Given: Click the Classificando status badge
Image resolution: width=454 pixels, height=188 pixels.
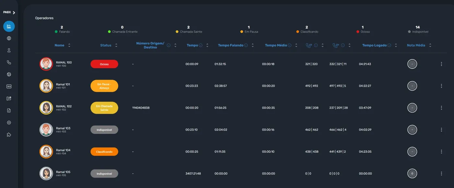Looking at the screenshot, I should pos(104,151).
